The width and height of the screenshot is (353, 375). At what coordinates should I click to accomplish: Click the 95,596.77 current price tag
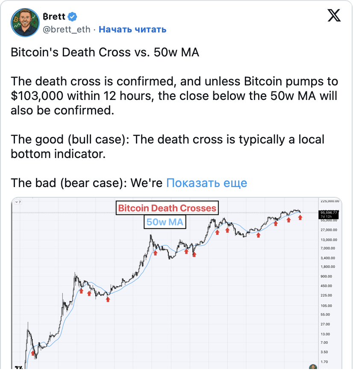[329, 212]
